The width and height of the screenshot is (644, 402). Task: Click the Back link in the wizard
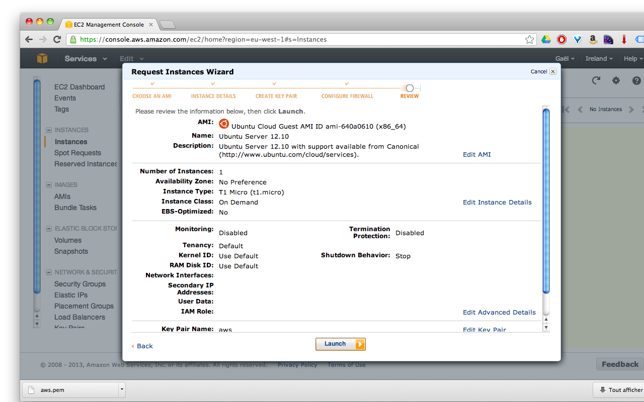142,346
